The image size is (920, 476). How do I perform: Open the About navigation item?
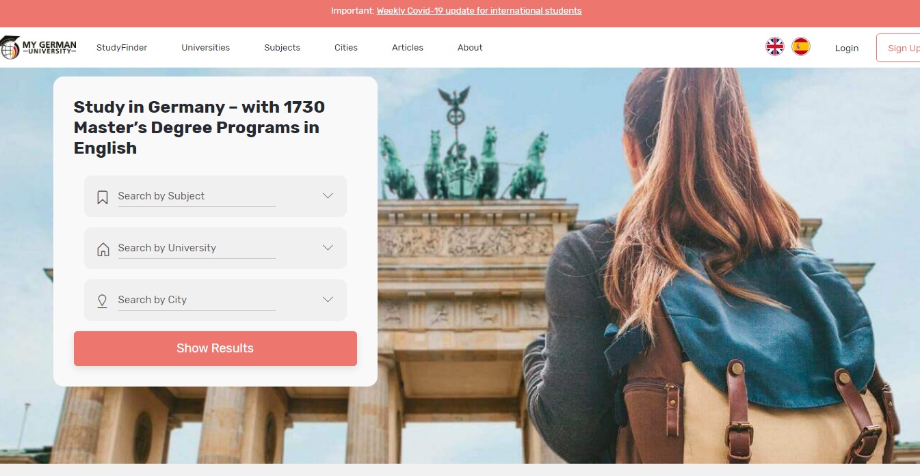pyautogui.click(x=470, y=48)
